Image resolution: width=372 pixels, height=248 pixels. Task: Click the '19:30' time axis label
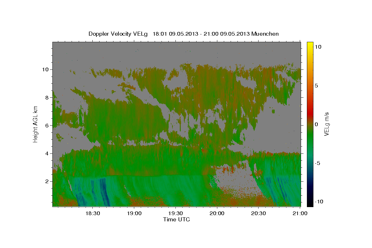tap(176, 213)
